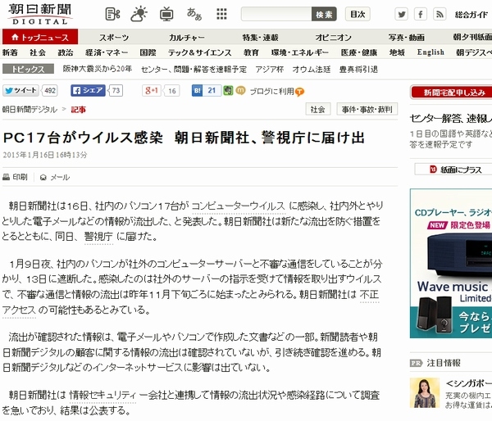Select the スポーツ tab
The image size is (492, 421).
click(x=114, y=38)
